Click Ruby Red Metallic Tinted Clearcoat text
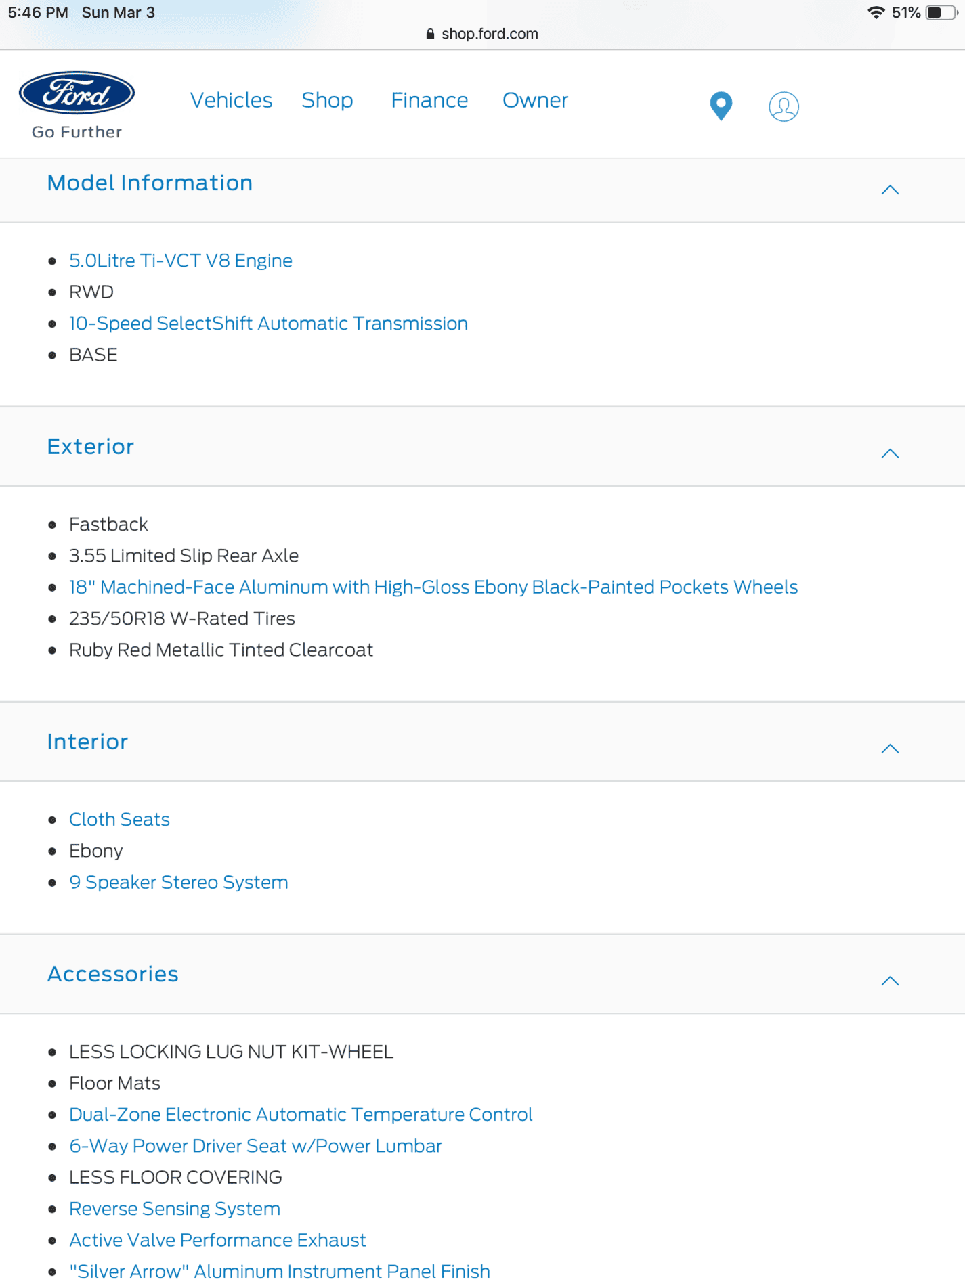965x1286 pixels. [x=221, y=650]
